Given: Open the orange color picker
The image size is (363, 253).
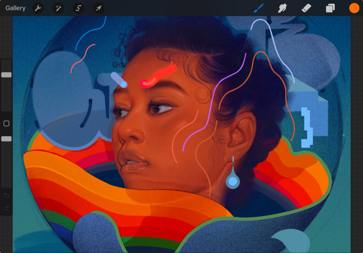Looking at the screenshot, I should (354, 8).
